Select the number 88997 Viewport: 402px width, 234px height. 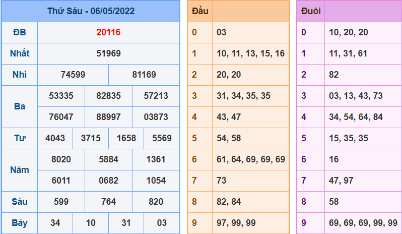point(108,117)
